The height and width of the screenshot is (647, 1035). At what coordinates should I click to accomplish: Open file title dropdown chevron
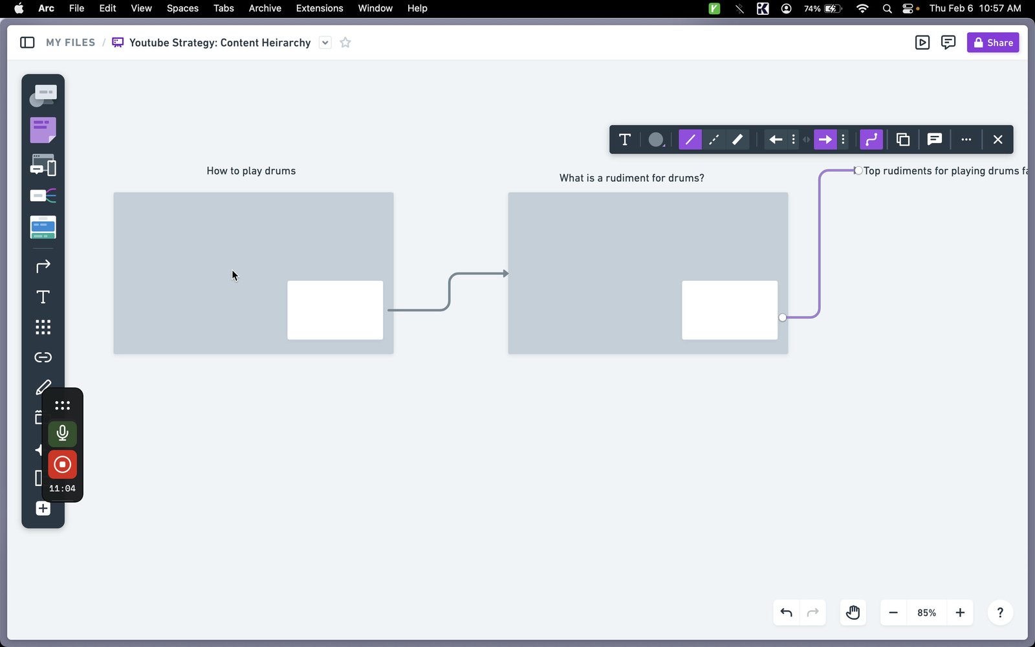(x=325, y=43)
